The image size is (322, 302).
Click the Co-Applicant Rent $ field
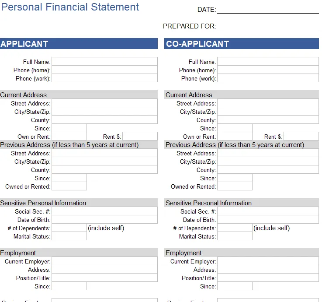tap(301, 136)
